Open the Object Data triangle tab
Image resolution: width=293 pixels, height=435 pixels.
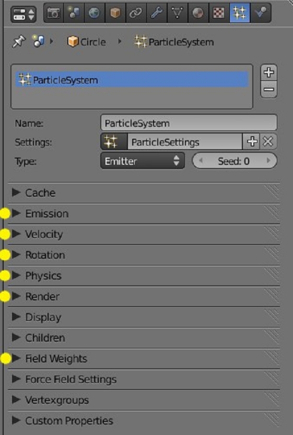(177, 14)
